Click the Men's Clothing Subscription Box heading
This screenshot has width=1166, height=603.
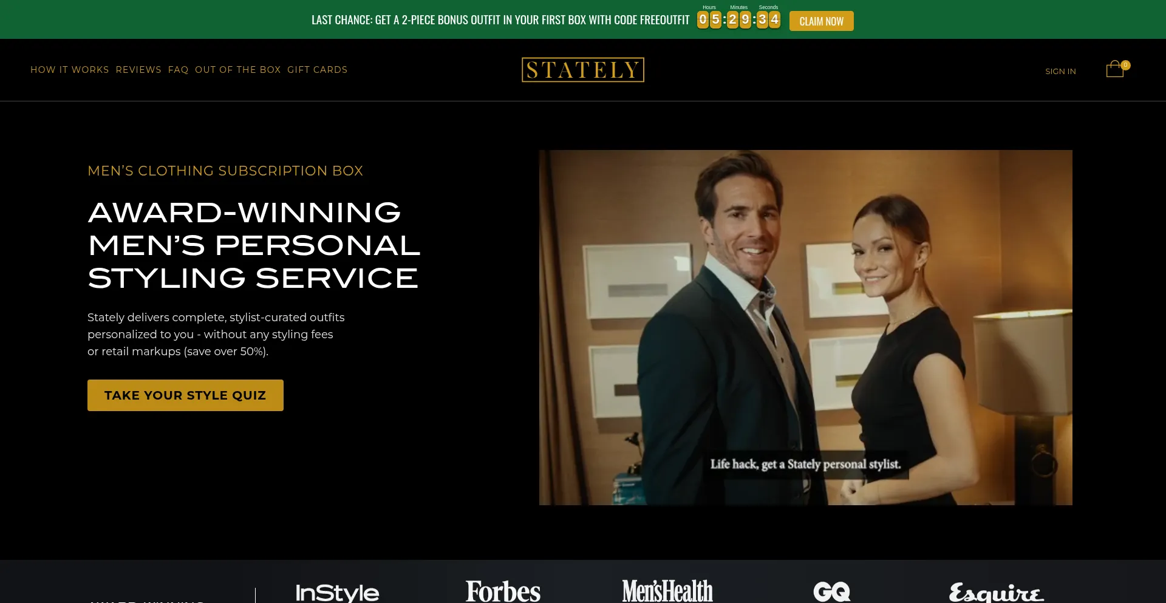(225, 171)
